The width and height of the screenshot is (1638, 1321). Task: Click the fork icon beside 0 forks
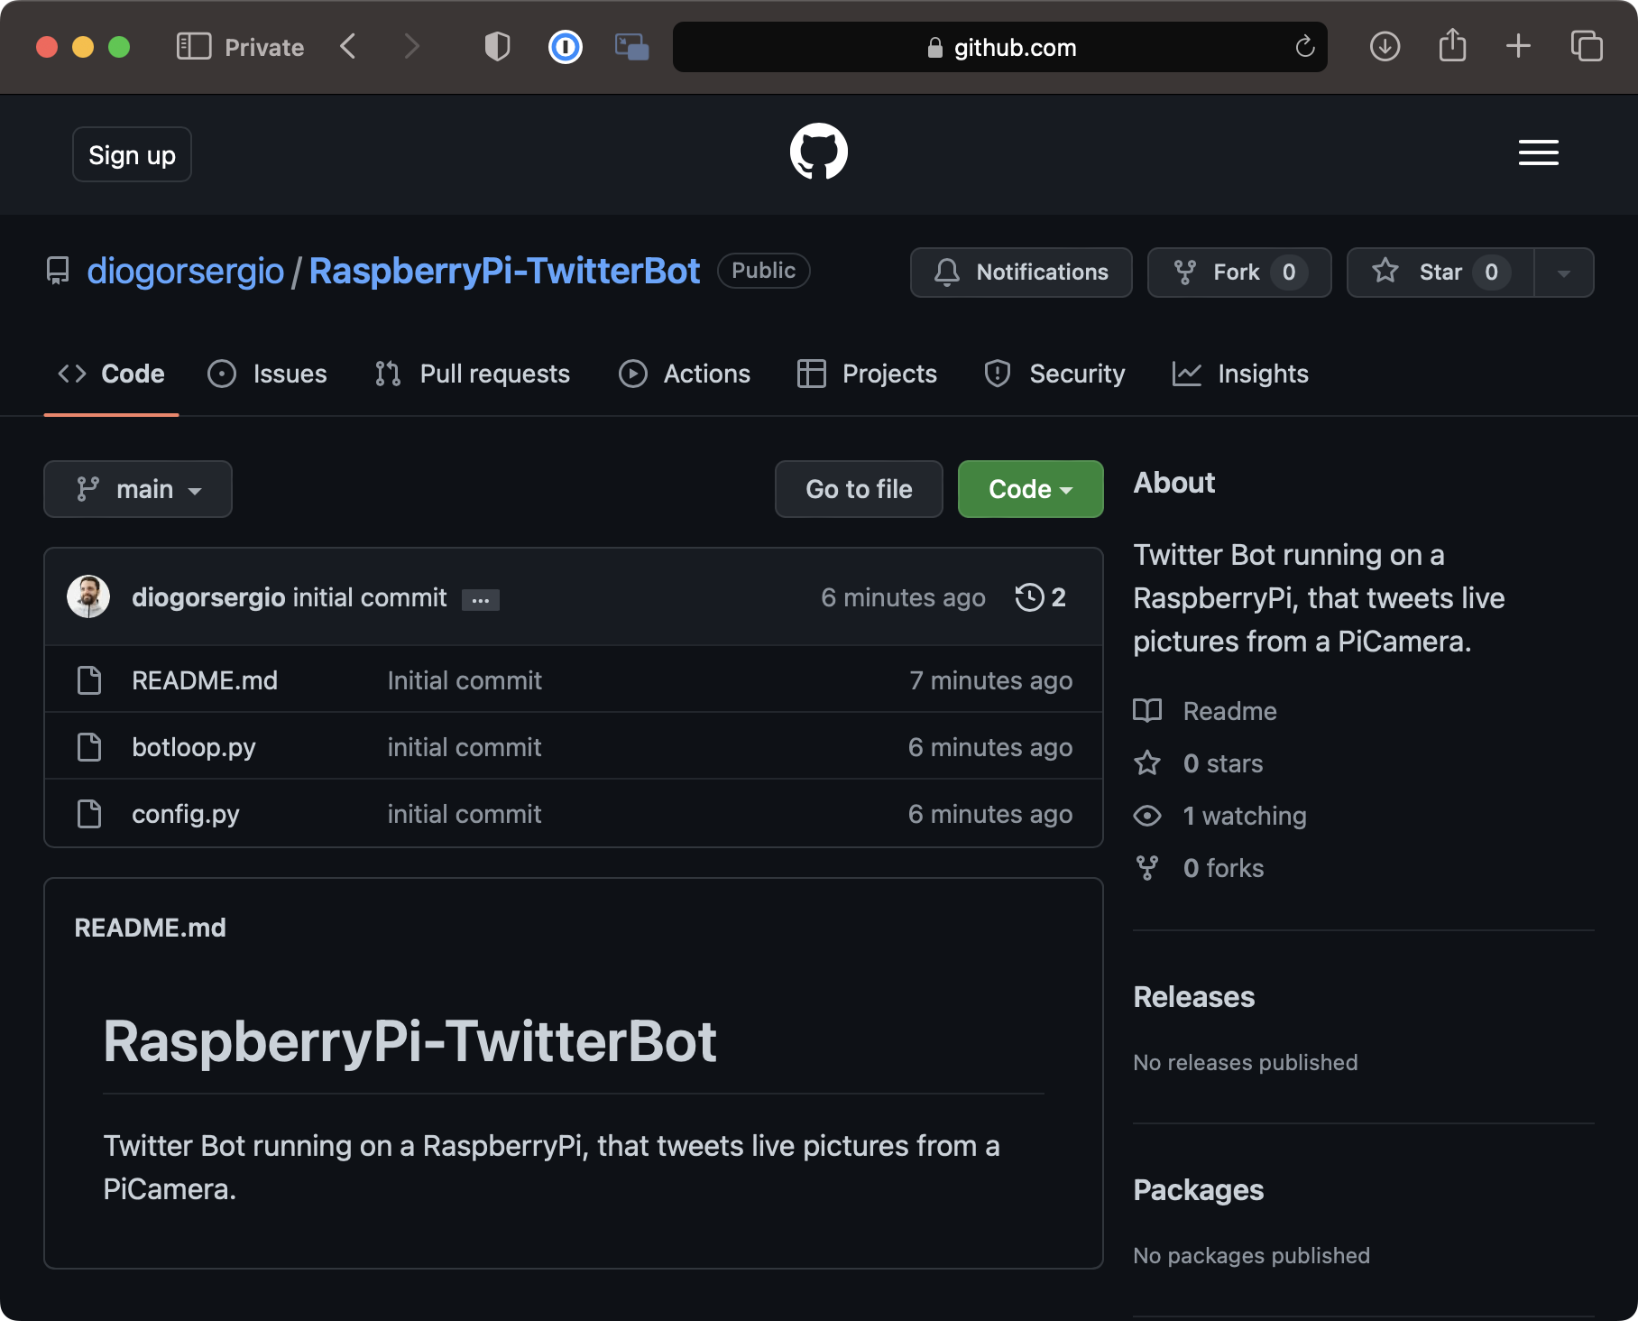pyautogui.click(x=1147, y=868)
